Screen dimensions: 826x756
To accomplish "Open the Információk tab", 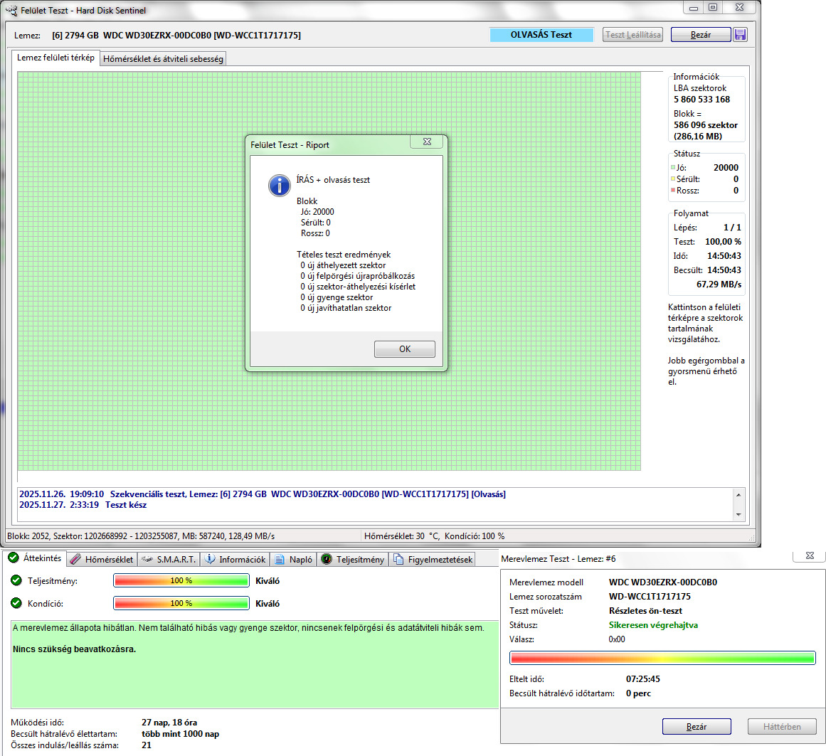I will click(235, 559).
